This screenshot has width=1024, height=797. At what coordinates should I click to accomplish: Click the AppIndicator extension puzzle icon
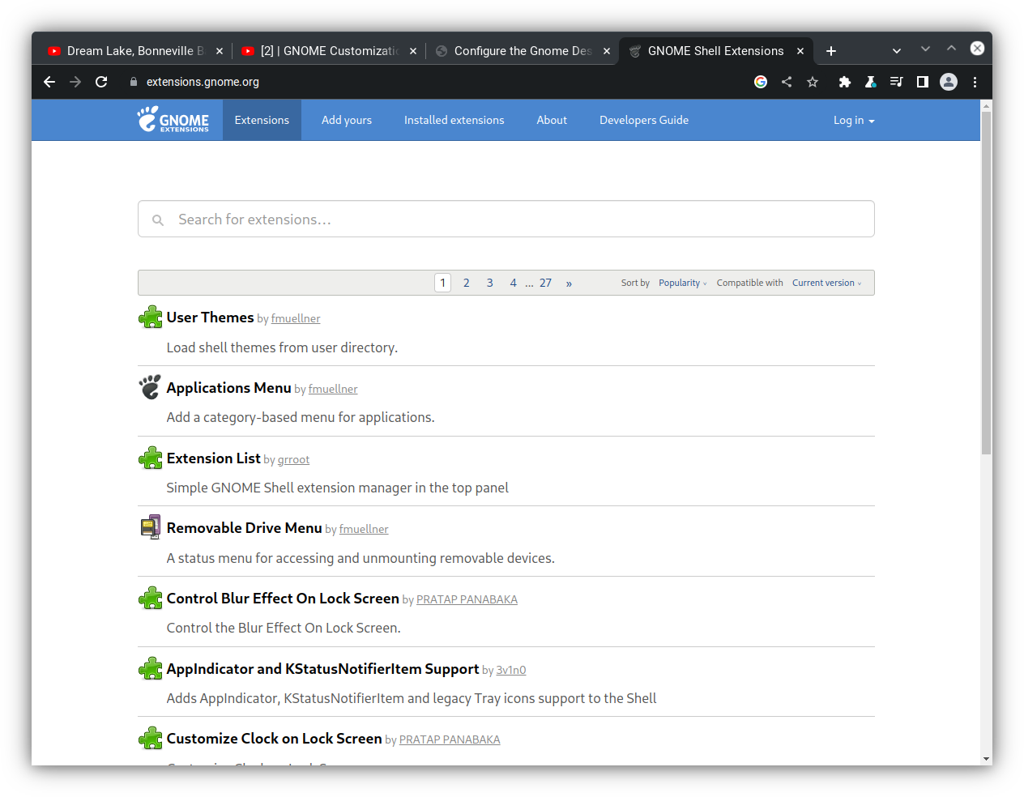[151, 669]
